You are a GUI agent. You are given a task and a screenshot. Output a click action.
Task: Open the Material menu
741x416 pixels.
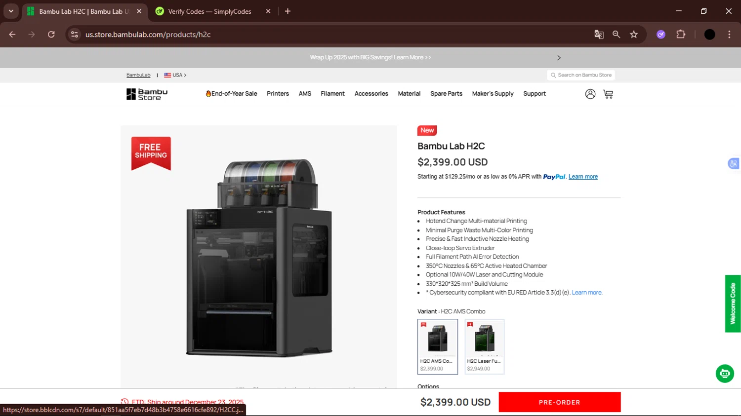409,94
